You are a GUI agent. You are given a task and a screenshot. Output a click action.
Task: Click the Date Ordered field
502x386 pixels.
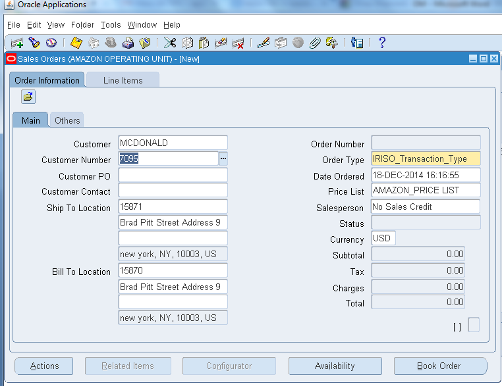click(426, 175)
